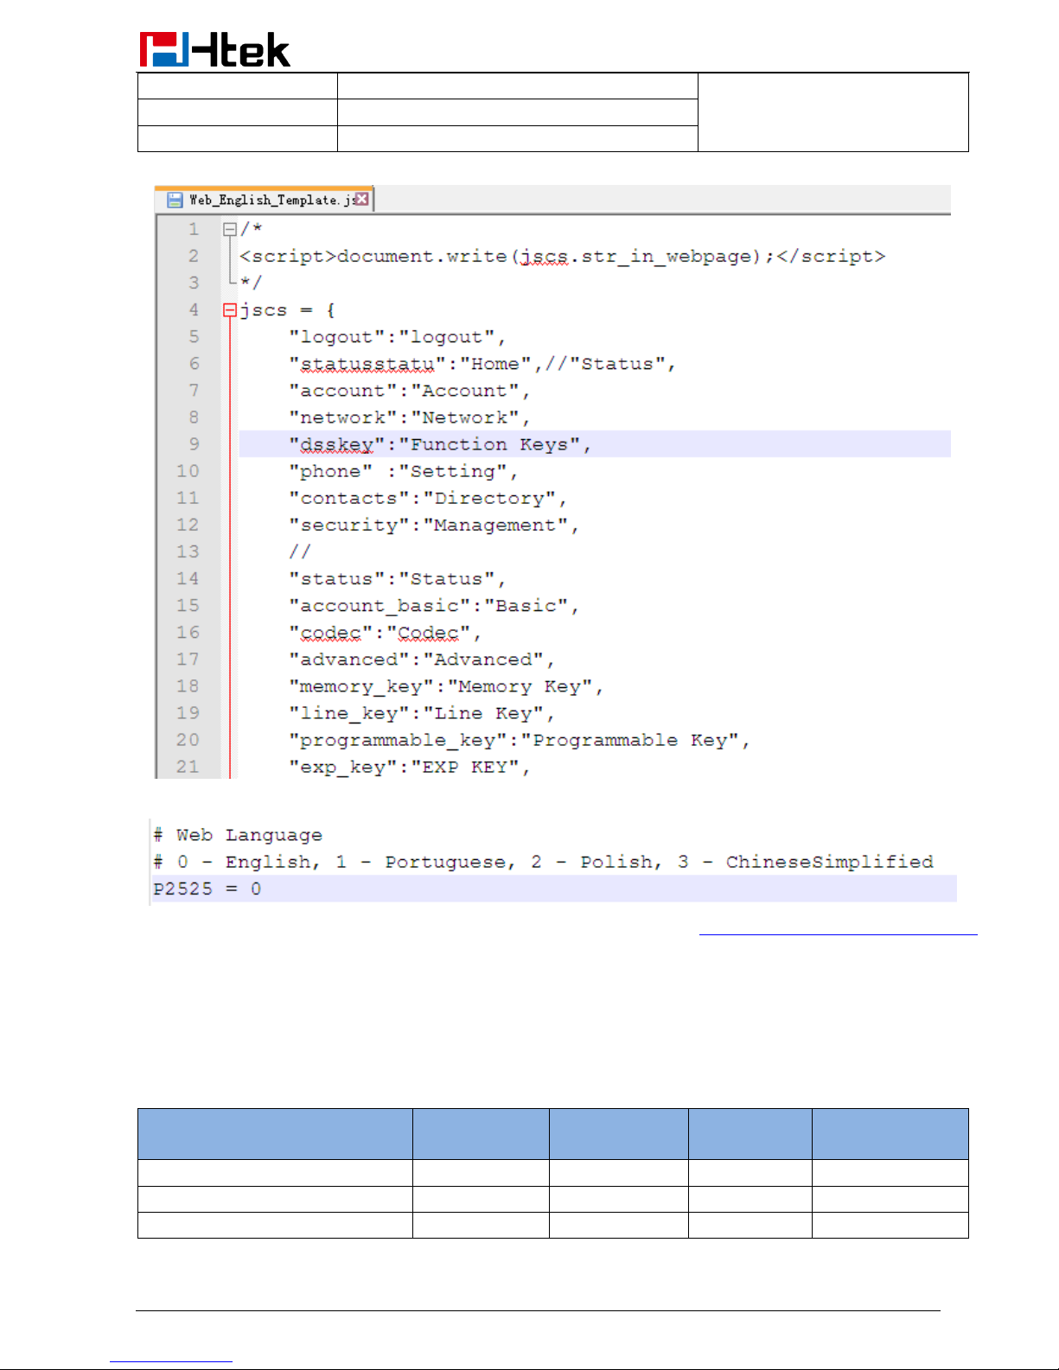The width and height of the screenshot is (1059, 1370).
Task: Click the "status":"Status" code line
Action: coord(397,578)
